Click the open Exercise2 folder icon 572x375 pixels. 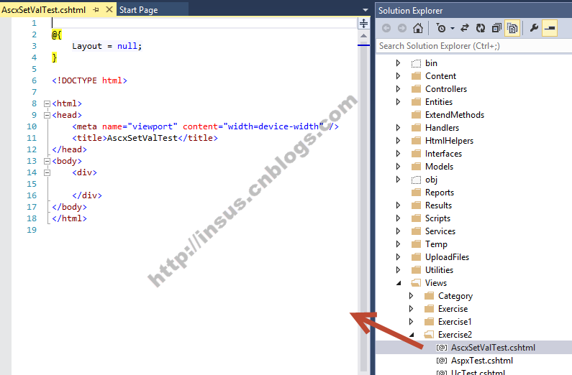coord(429,335)
